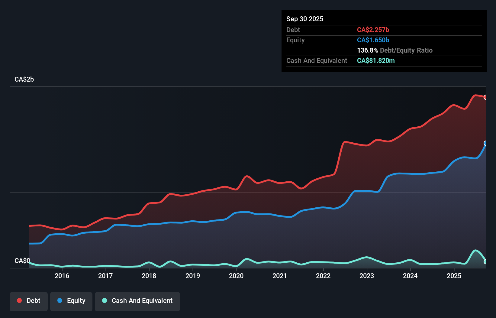Click the 2016 x-axis label

62,276
